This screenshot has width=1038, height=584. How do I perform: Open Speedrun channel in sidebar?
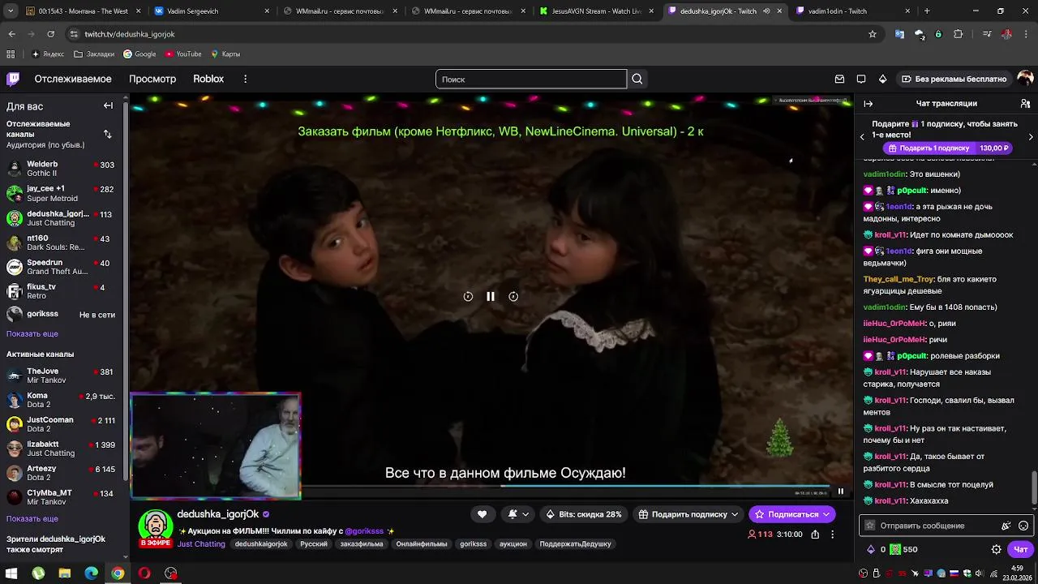pos(62,267)
